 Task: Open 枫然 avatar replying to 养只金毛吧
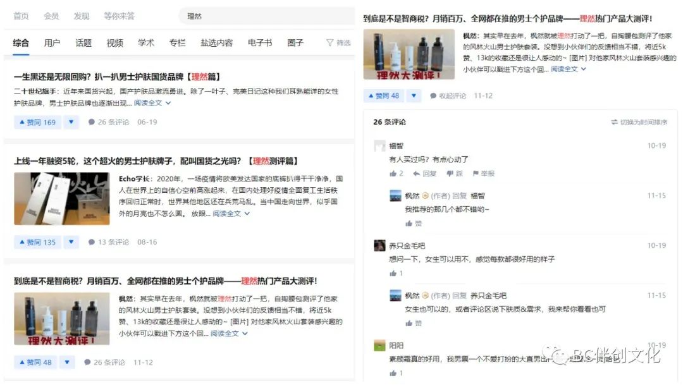coord(395,296)
